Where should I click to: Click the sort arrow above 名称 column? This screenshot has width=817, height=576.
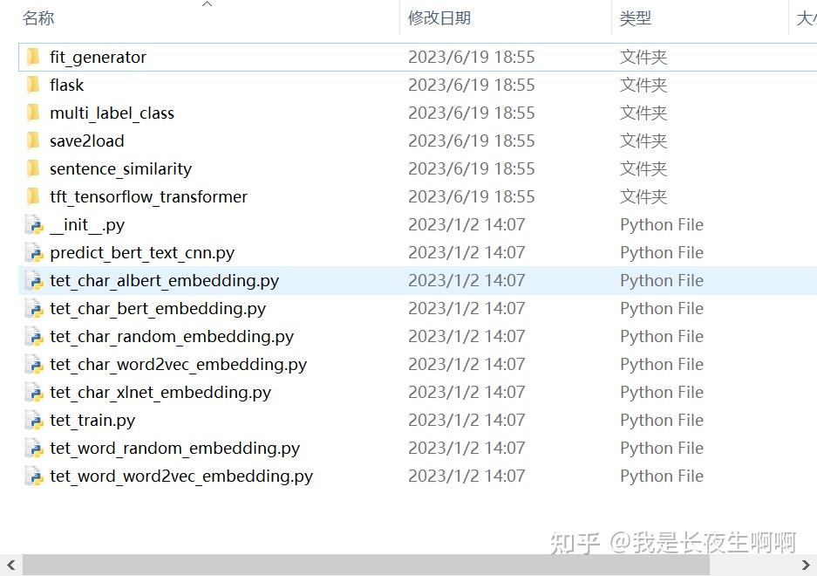(x=207, y=5)
